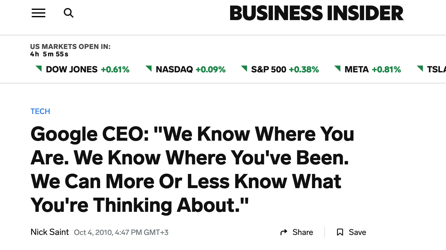The image size is (446, 250).
Task: Select the DOW JONES ticker
Action: (x=72, y=70)
